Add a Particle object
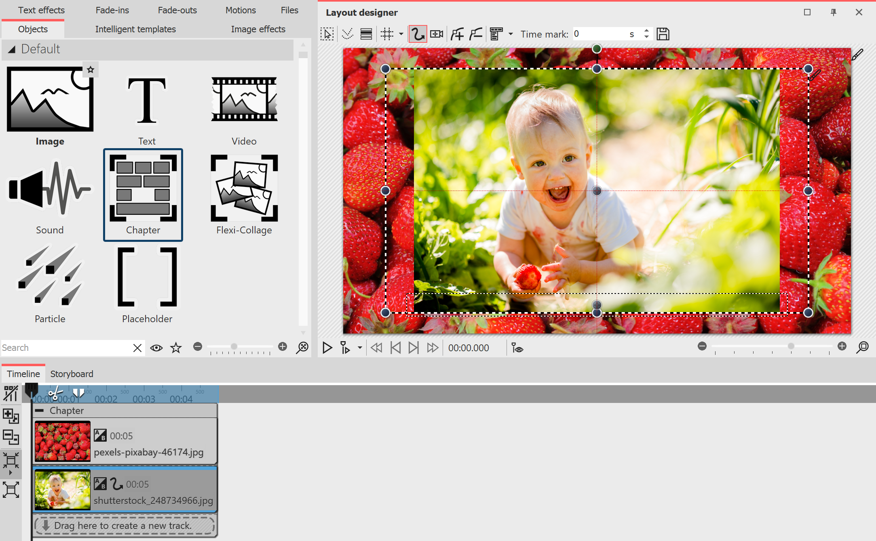 click(49, 278)
